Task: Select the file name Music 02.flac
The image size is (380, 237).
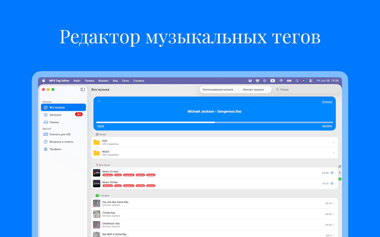Action: click(110, 182)
